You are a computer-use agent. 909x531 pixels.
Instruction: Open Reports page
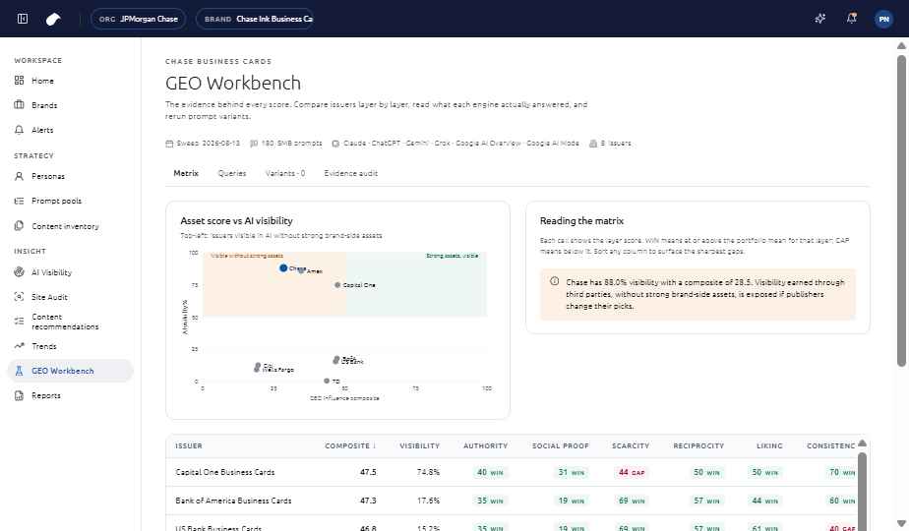[x=46, y=395]
